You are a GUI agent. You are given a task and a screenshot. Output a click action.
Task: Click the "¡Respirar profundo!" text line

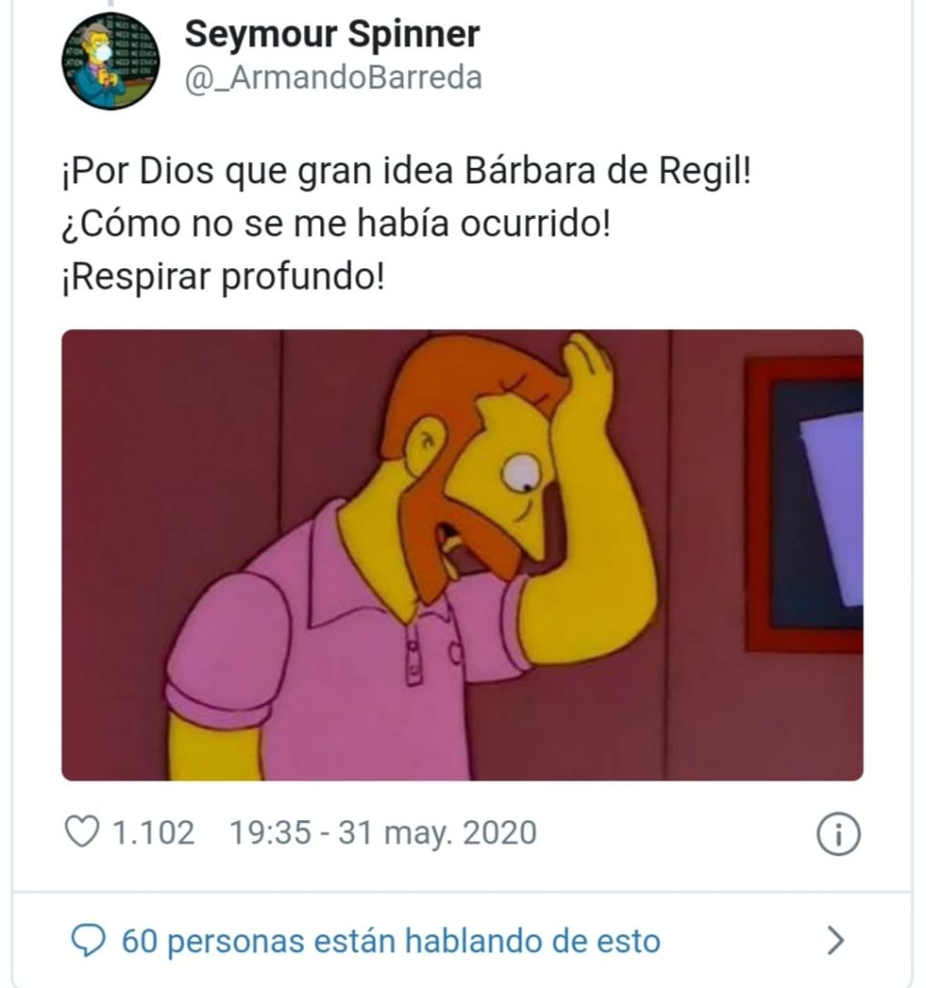(223, 277)
